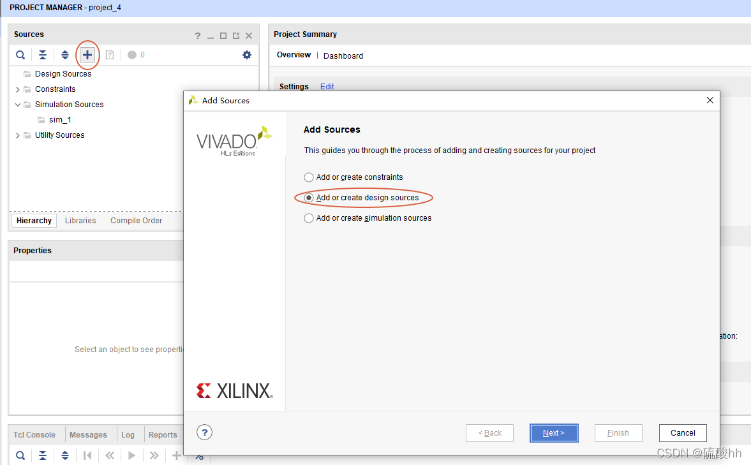Open Sources panel settings gear
Screen dimensions: 751x465
tap(247, 55)
